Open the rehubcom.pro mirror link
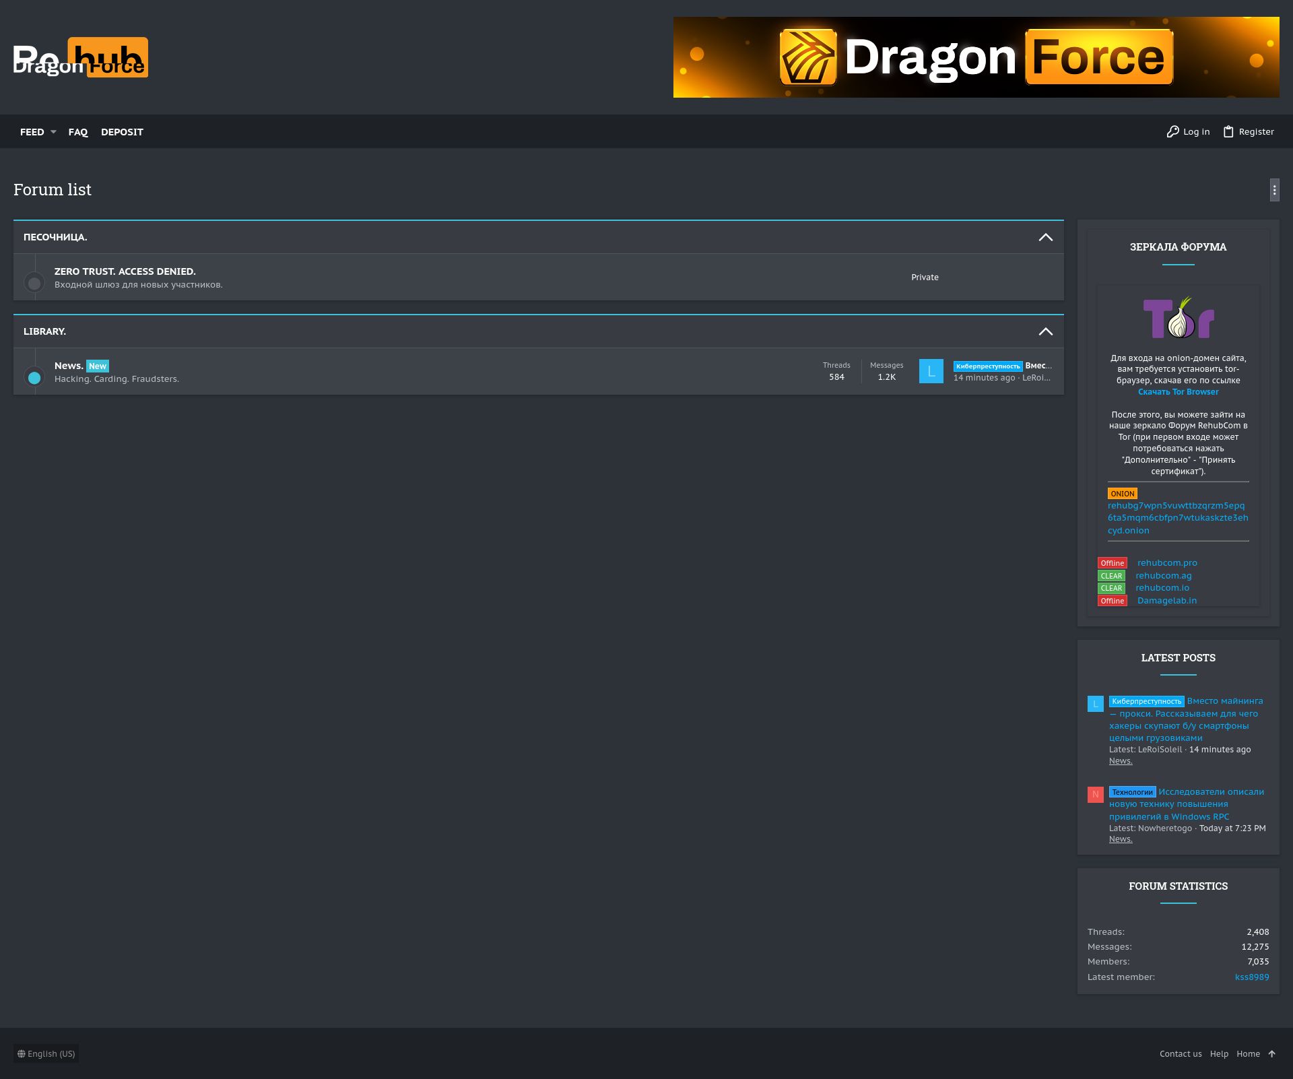1293x1079 pixels. tap(1167, 563)
